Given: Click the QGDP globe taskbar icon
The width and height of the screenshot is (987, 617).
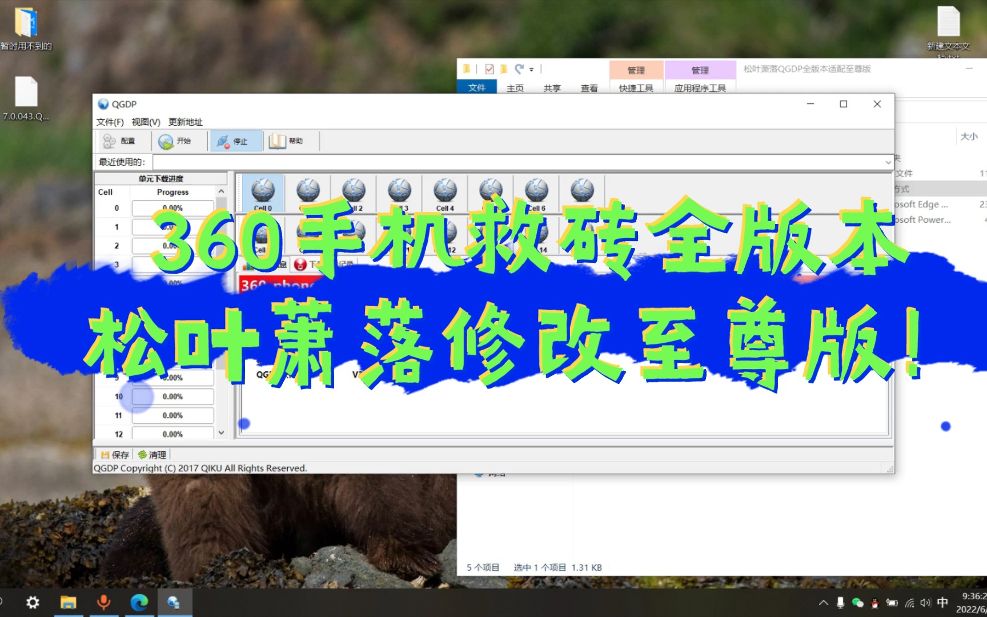Looking at the screenshot, I should point(174,602).
